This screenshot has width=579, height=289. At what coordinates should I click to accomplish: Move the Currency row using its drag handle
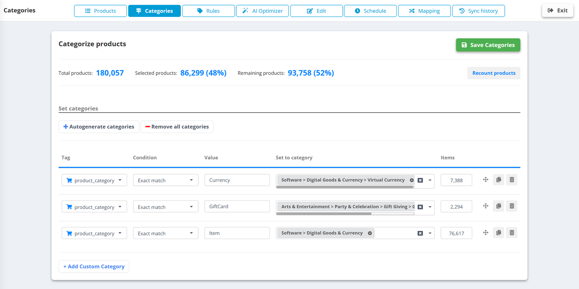click(x=486, y=180)
